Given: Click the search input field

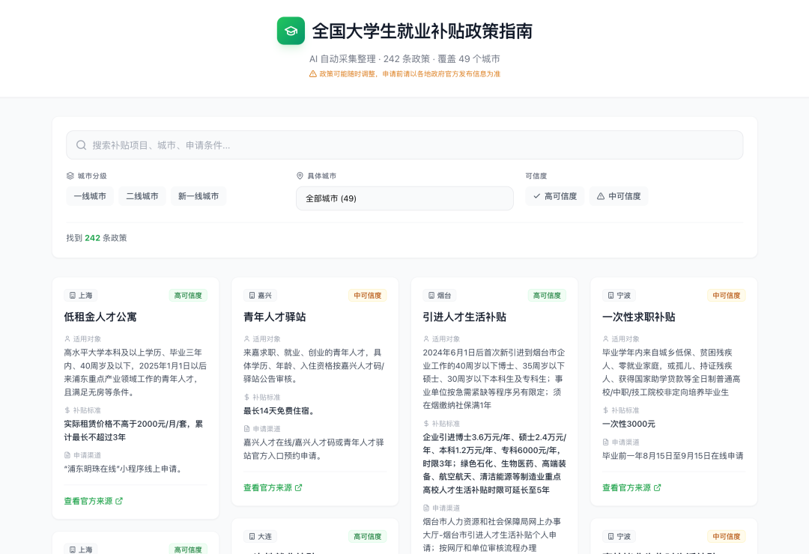Looking at the screenshot, I should (404, 145).
